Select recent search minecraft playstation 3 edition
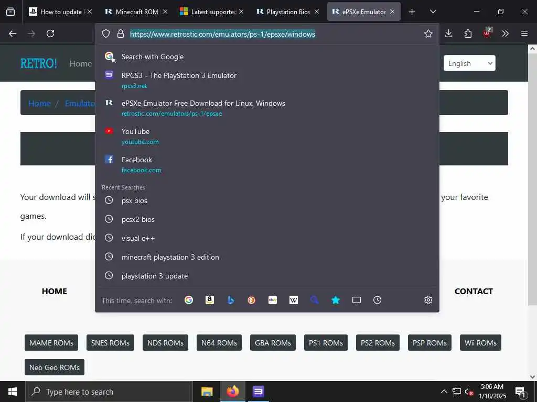This screenshot has height=402, width=537. pos(267,257)
